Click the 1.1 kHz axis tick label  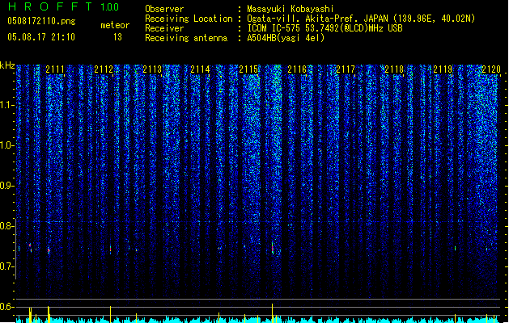[x=6, y=105]
